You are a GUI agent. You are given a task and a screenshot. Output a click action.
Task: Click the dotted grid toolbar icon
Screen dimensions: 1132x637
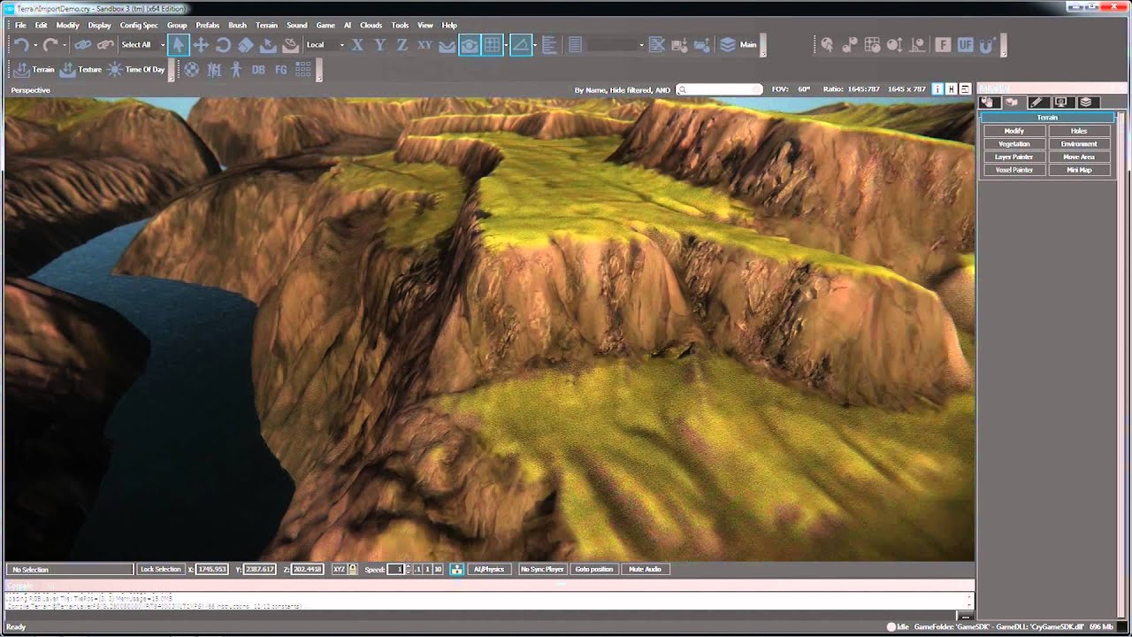303,69
